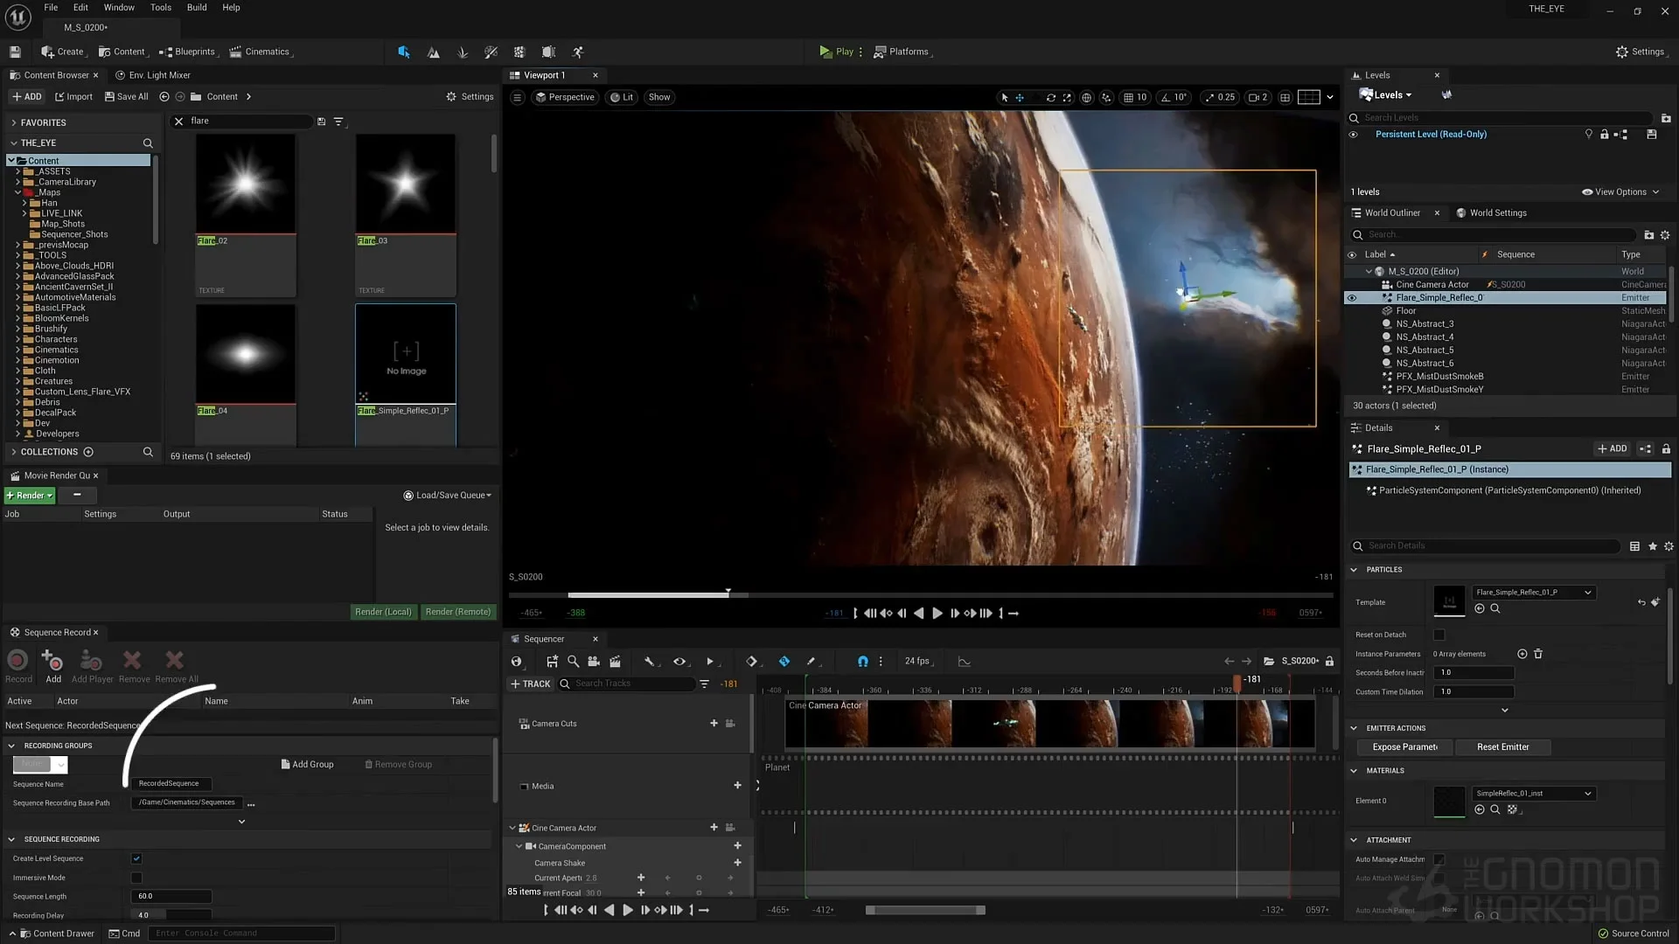This screenshot has height=944, width=1679.
Task: Expand the COLLECTIONS section
Action: coord(14,452)
